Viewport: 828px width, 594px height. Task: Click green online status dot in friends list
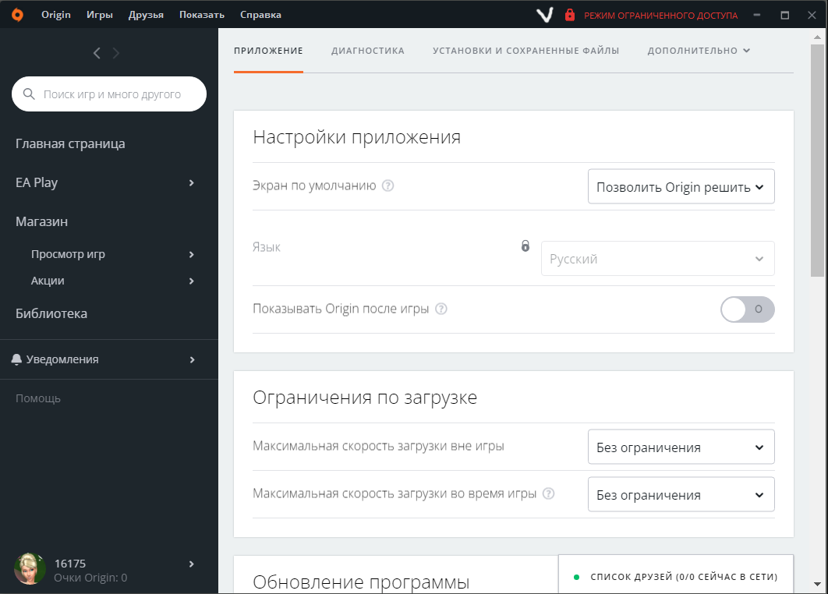coord(577,577)
